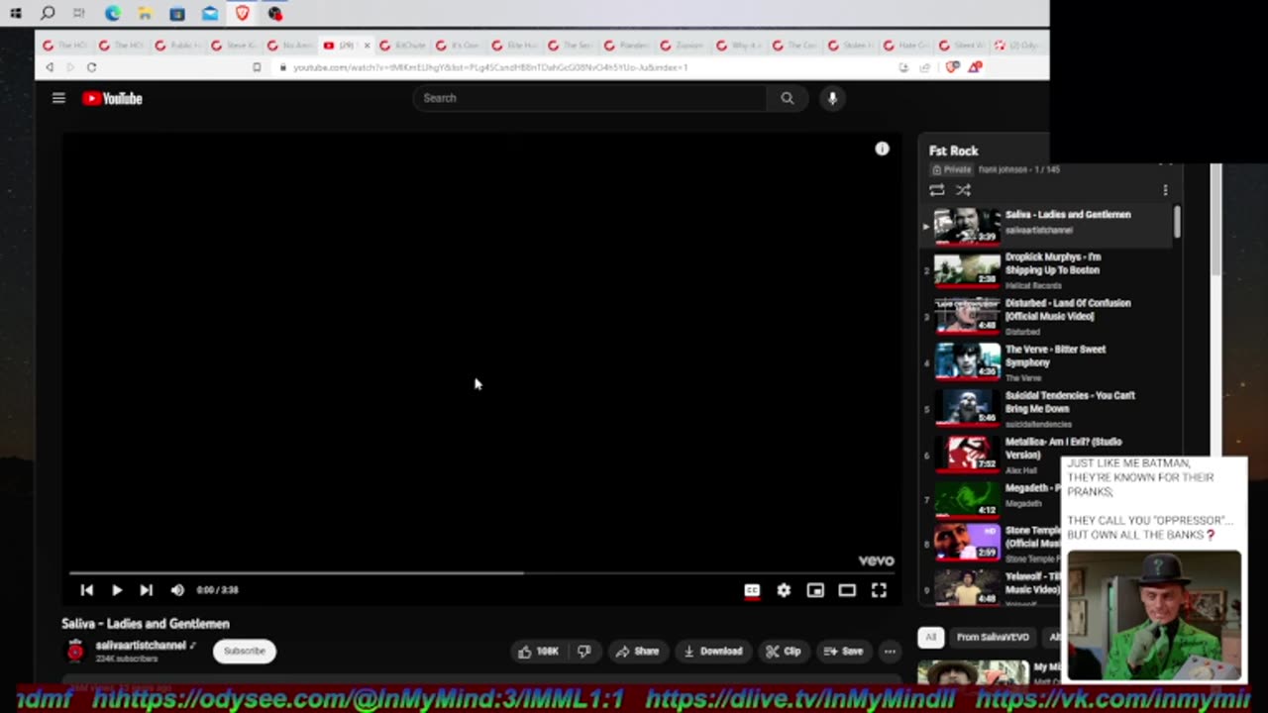The width and height of the screenshot is (1268, 713).
Task: Toggle closed captions in the player
Action: (752, 590)
